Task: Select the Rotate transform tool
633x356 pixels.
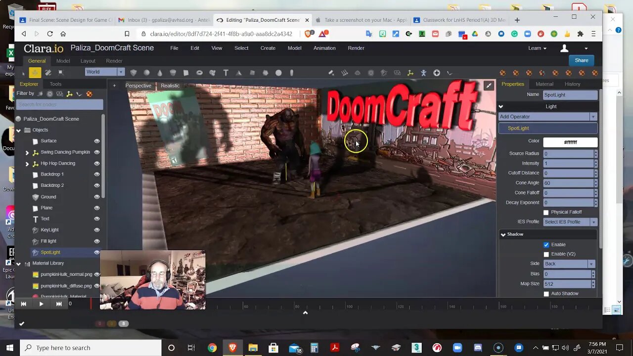Action: (x=48, y=73)
